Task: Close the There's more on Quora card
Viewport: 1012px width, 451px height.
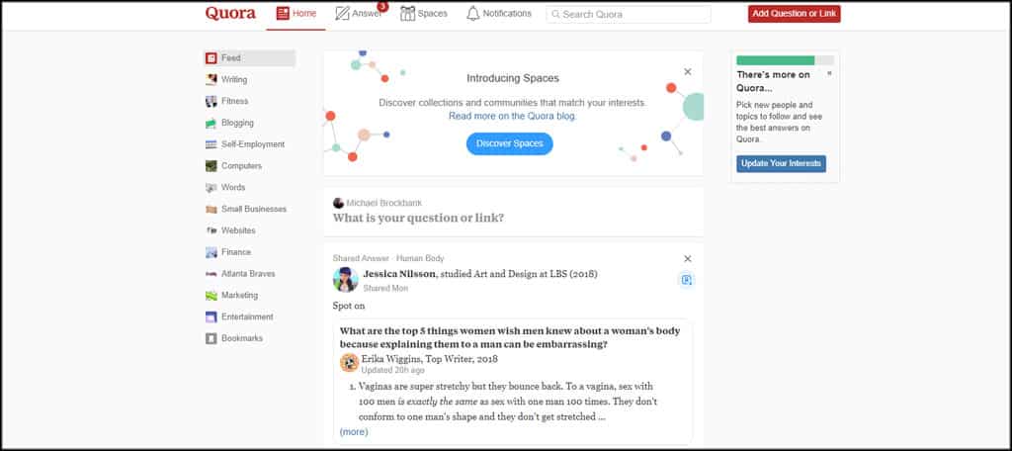Action: coord(829,73)
